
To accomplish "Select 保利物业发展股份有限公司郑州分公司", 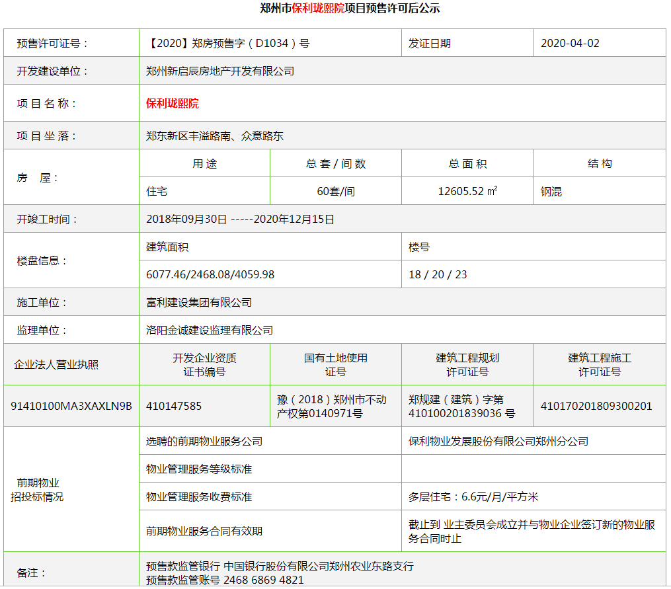I will 498,441.
